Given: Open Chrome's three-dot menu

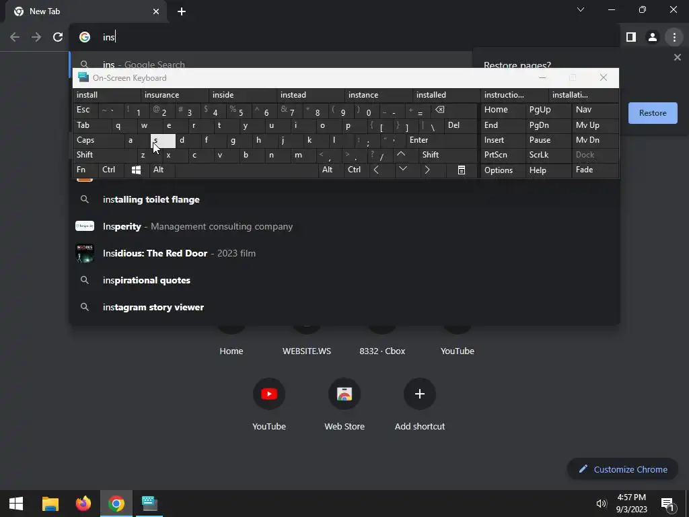Looking at the screenshot, I should [x=674, y=38].
